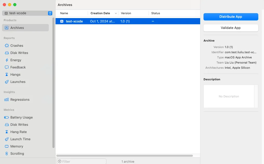Select the Hangs report icon
The image size is (264, 164).
(7, 74)
